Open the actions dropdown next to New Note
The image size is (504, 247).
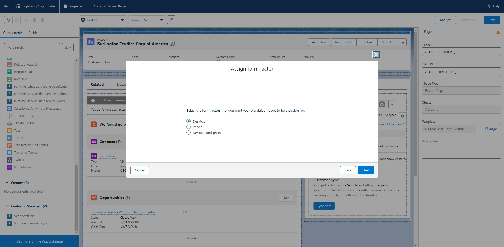403,42
